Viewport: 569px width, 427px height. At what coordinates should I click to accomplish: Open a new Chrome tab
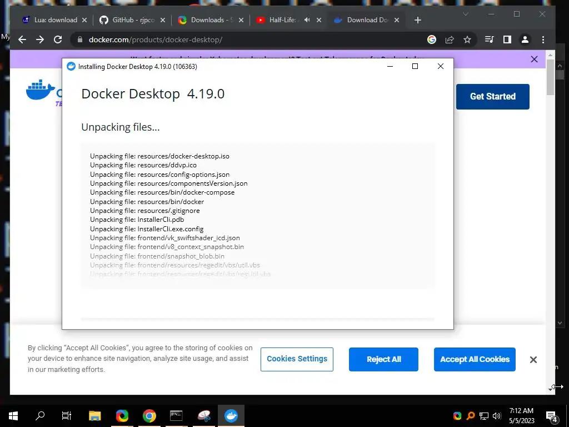[x=418, y=20]
